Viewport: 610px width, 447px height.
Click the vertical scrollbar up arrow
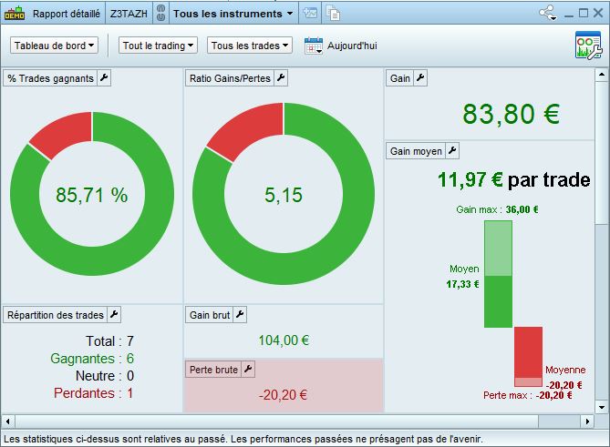[602, 74]
